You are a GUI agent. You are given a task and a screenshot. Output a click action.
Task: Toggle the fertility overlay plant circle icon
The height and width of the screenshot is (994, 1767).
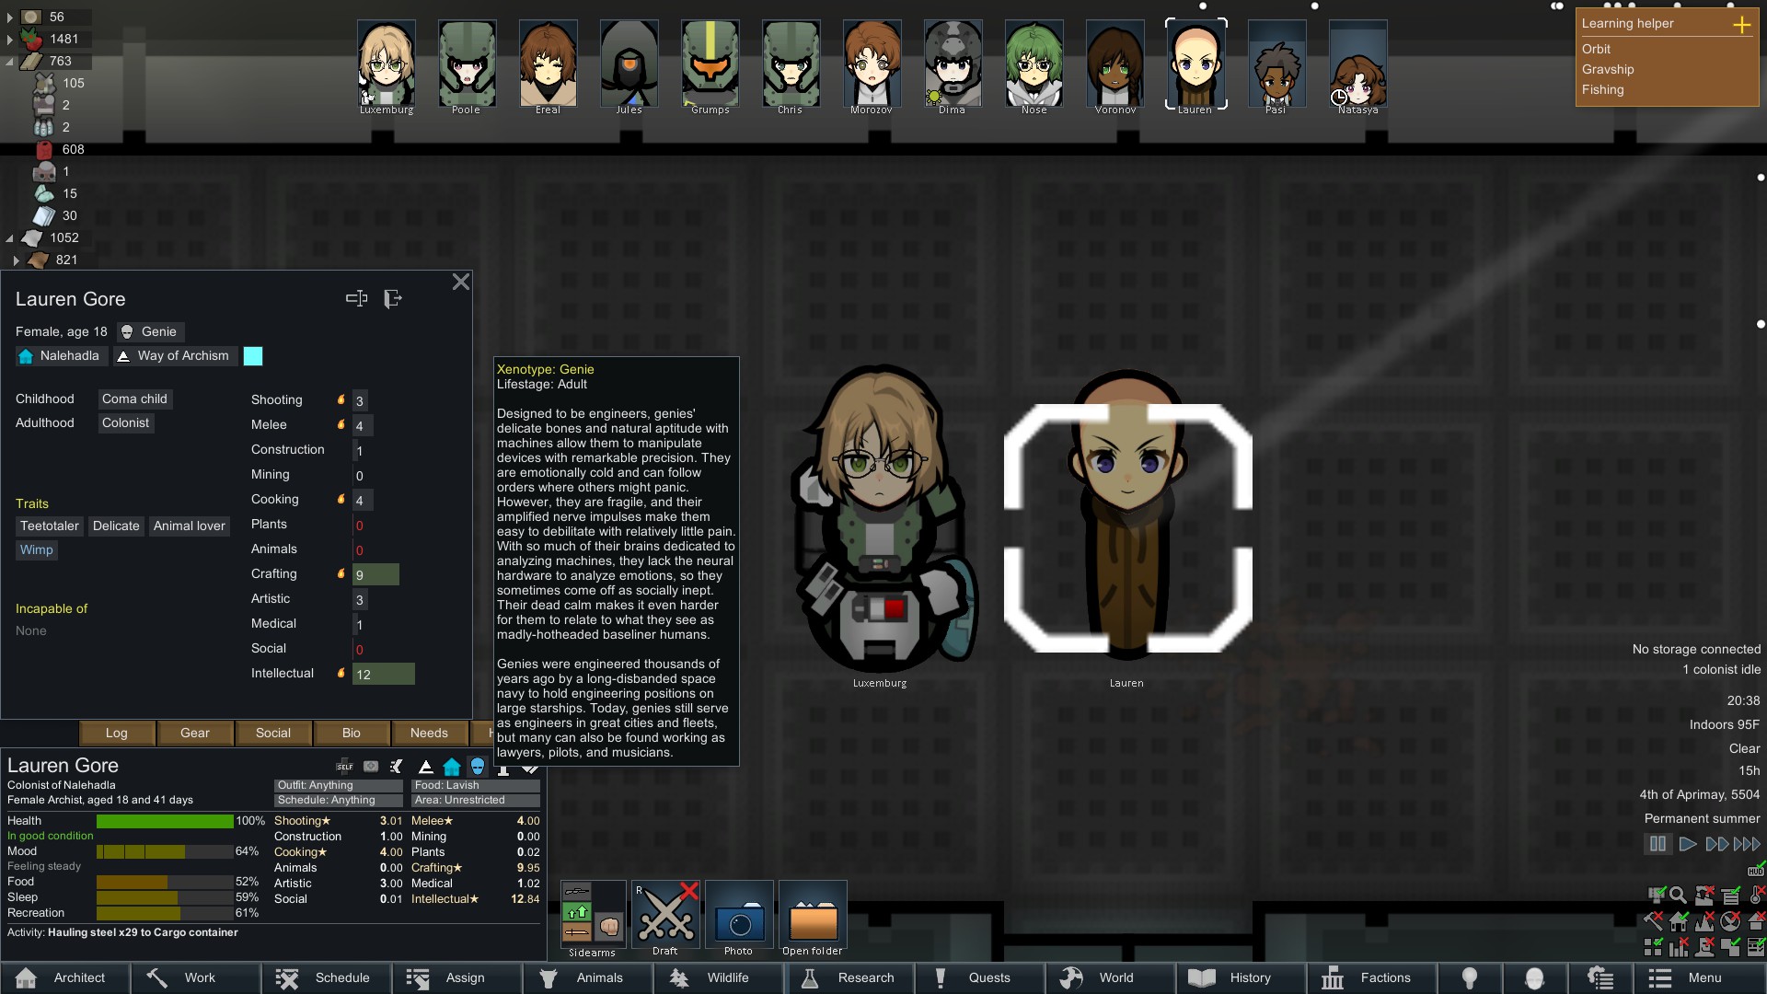point(1730,921)
